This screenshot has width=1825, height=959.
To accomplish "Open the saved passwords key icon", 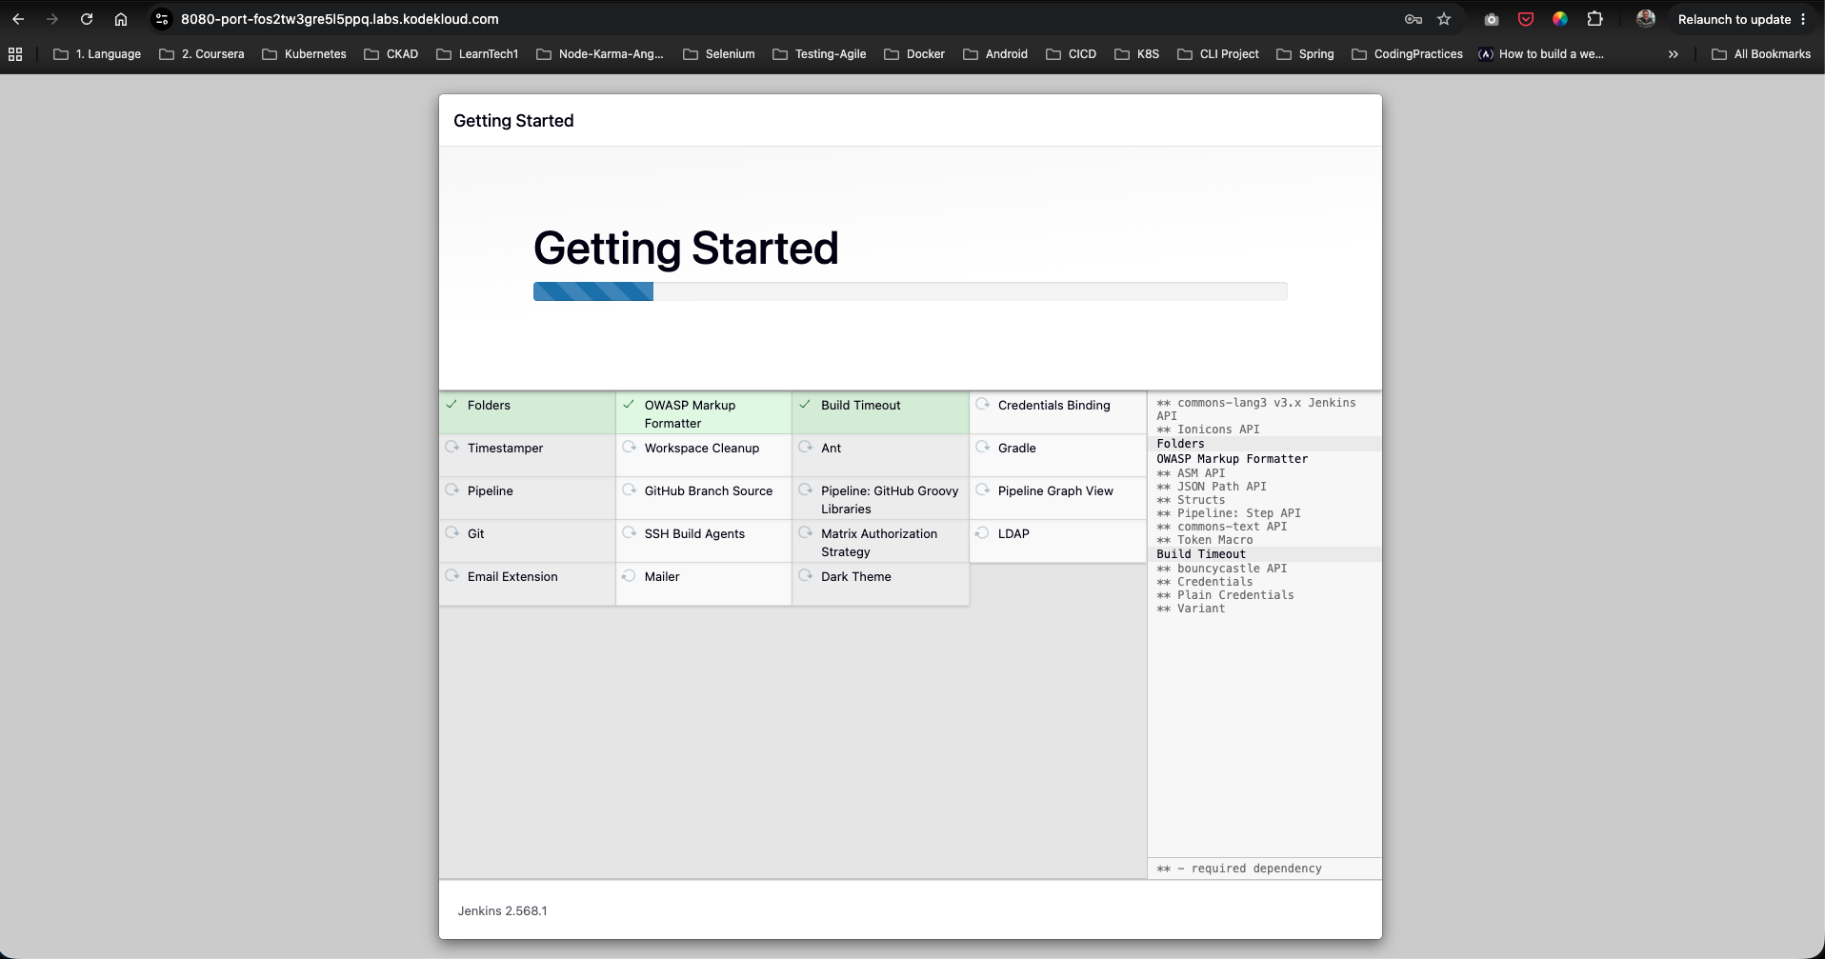I will click(1414, 19).
